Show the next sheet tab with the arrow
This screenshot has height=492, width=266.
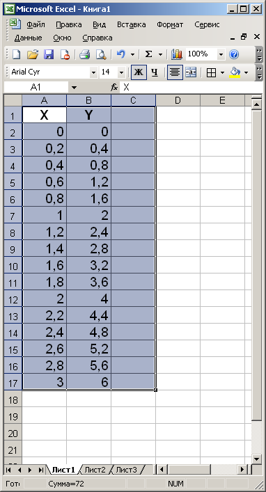click(30, 470)
